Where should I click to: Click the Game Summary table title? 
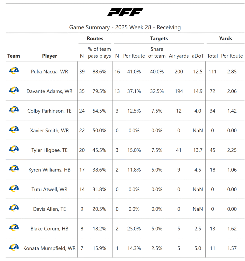[125, 27]
